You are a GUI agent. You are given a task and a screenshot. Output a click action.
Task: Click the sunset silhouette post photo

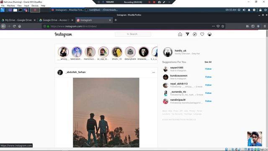(x=106, y=112)
